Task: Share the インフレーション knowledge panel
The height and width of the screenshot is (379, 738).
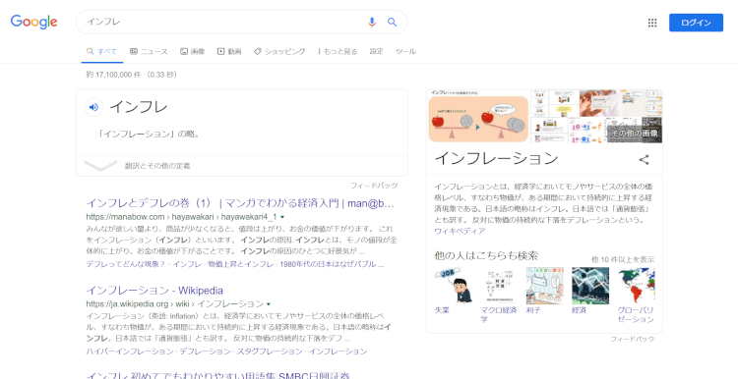Action: [x=644, y=160]
